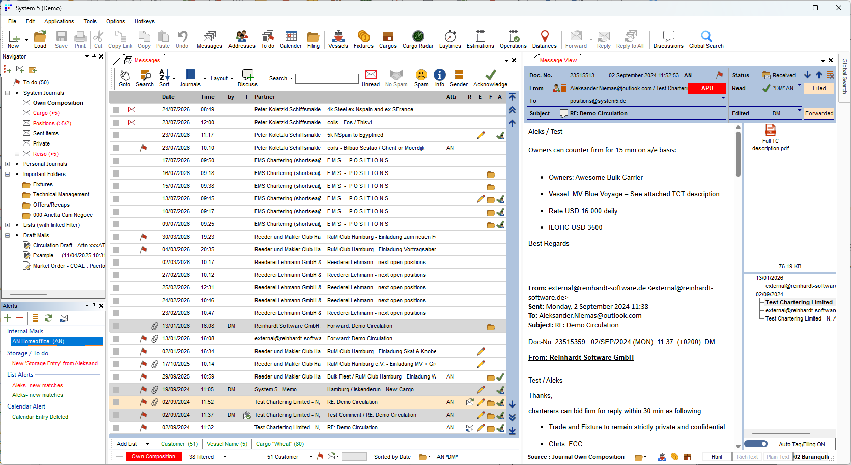This screenshot has width=851, height=465.
Task: Open the AN Homeoffice internal mail alert
Action: [57, 341]
